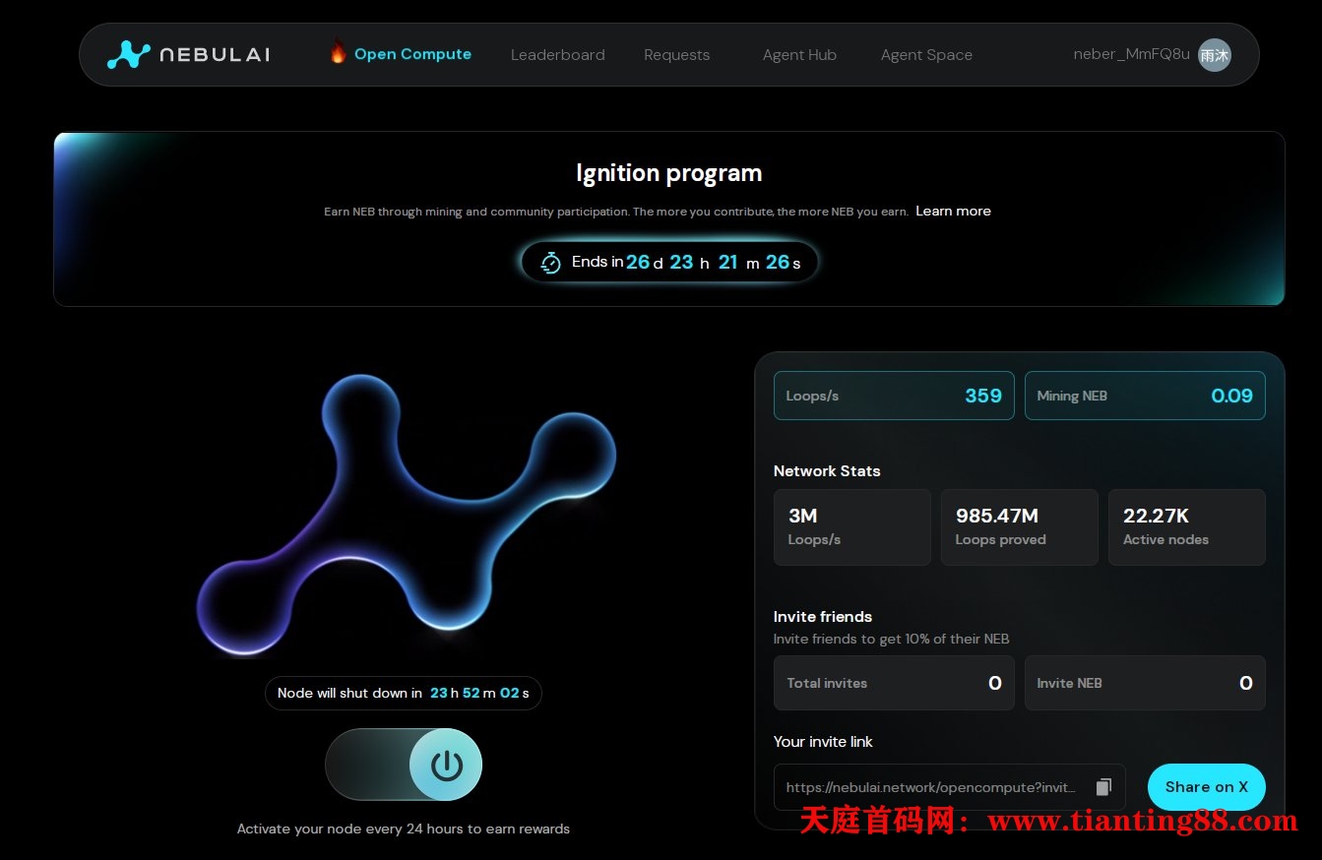Toggle the node power switch off
Viewport: 1322px width, 860px height.
(404, 765)
